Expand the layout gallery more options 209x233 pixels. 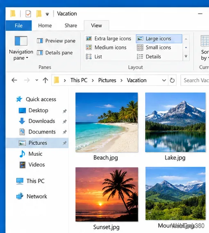click(186, 56)
